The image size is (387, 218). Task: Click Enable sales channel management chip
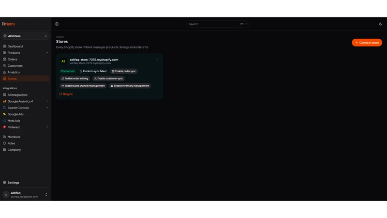click(x=83, y=86)
